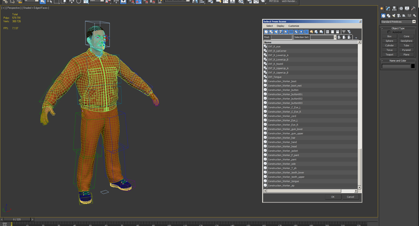Create a Teapot primitive
Viewport: 419px width, 226px height.
pos(389,55)
